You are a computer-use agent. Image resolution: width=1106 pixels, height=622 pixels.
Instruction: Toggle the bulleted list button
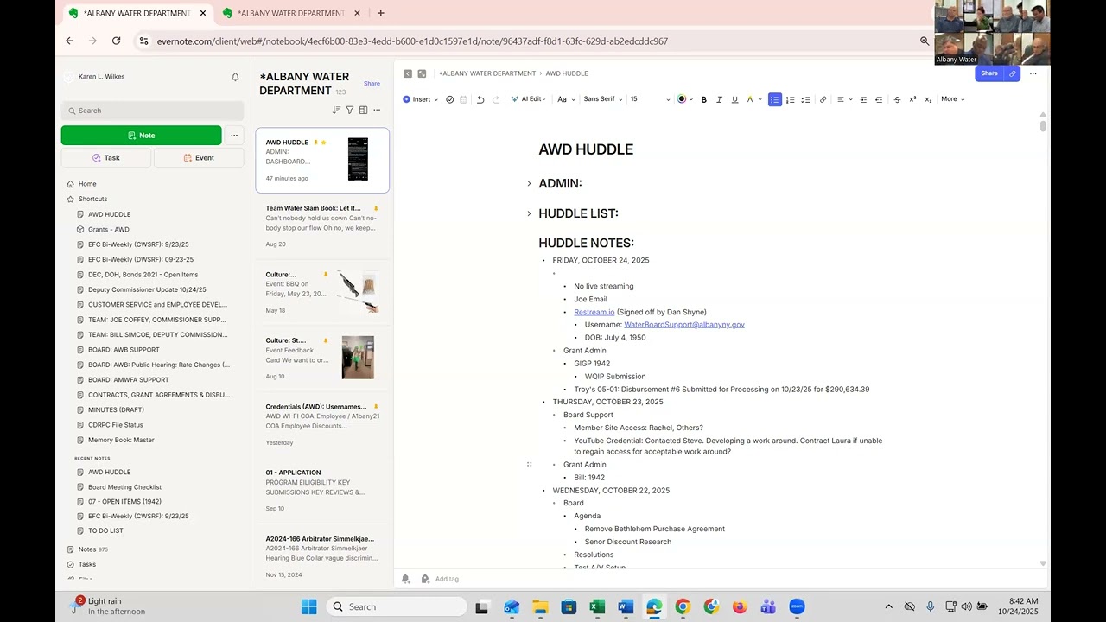(x=774, y=99)
